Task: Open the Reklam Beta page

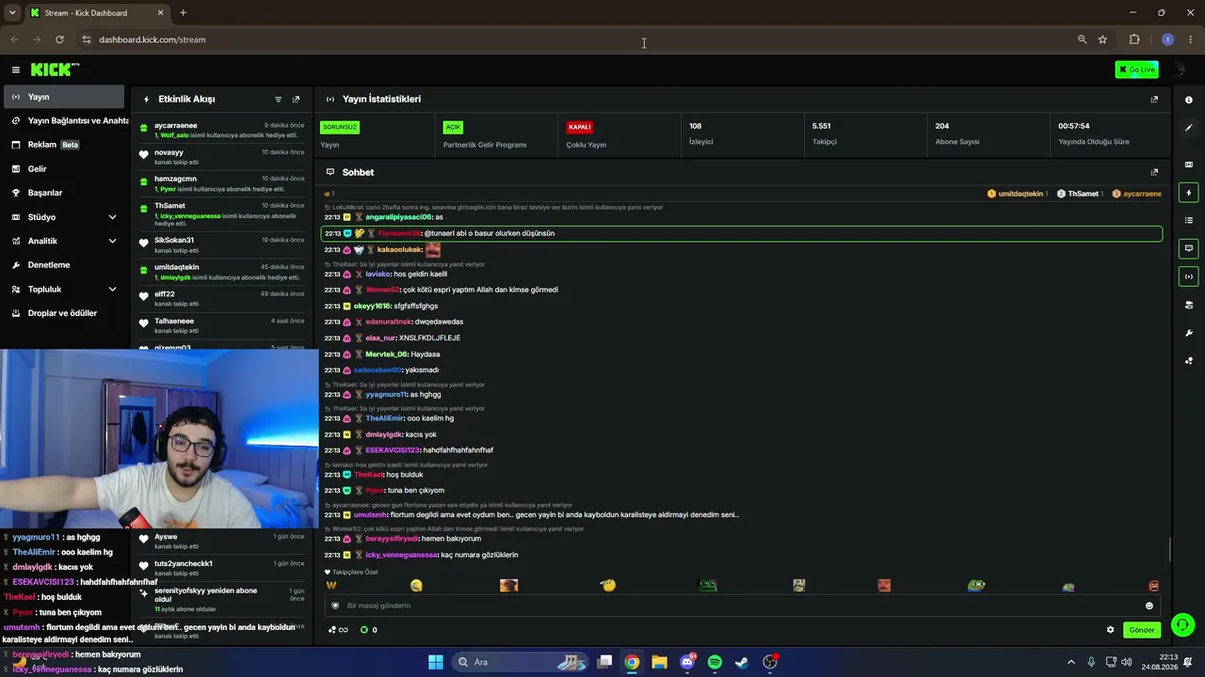Action: tap(66, 145)
